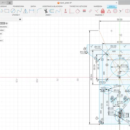
Task: Apply the Parallel constraint
Action: 90,11
